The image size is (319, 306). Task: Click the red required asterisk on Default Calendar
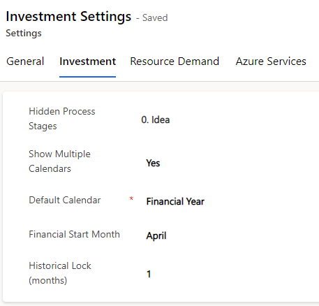(x=131, y=198)
